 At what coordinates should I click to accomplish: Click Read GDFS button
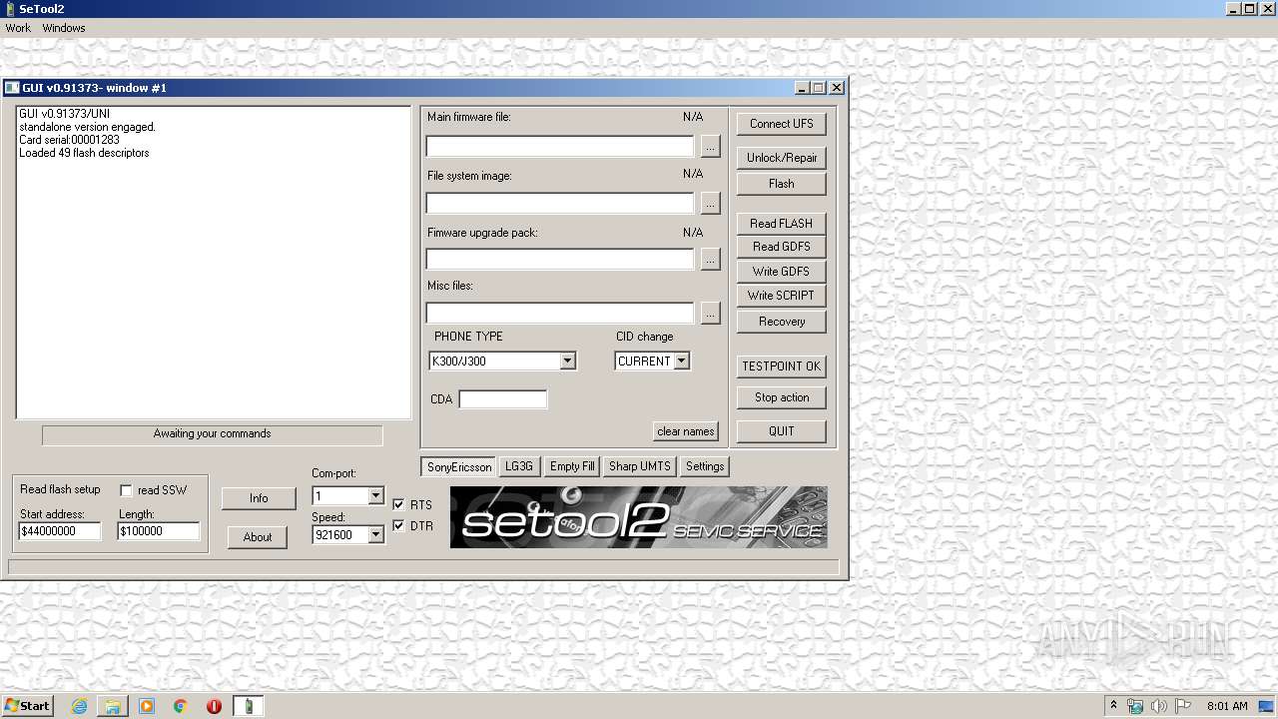coord(782,247)
